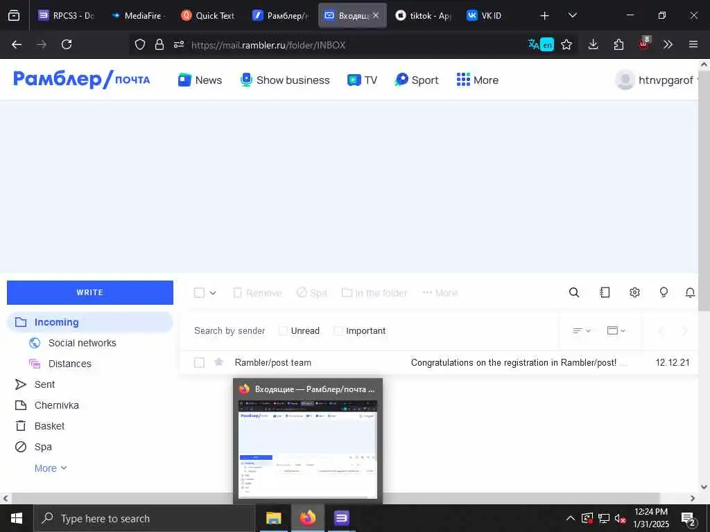
Task: Bookmark this page with the star
Action: tap(566, 44)
